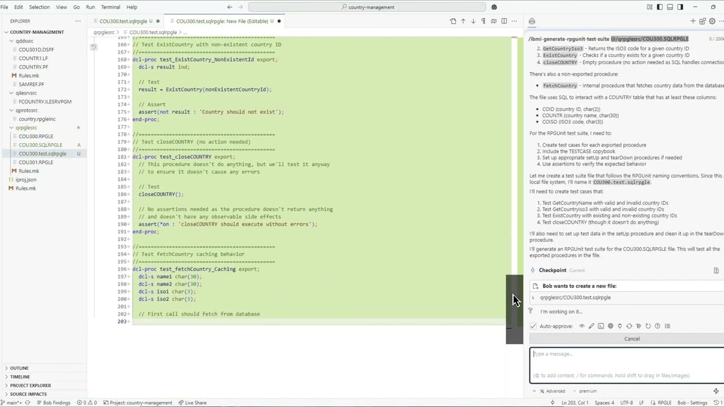Click Bob Findings in status bar
Image resolution: width=724 pixels, height=407 pixels.
click(x=53, y=403)
